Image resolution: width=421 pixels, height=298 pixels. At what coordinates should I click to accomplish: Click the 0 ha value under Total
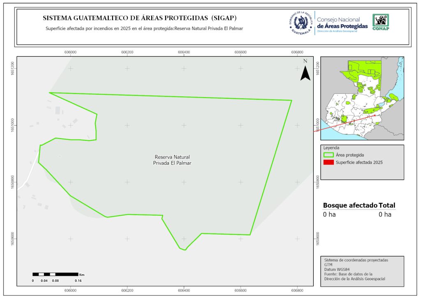tap(385, 214)
